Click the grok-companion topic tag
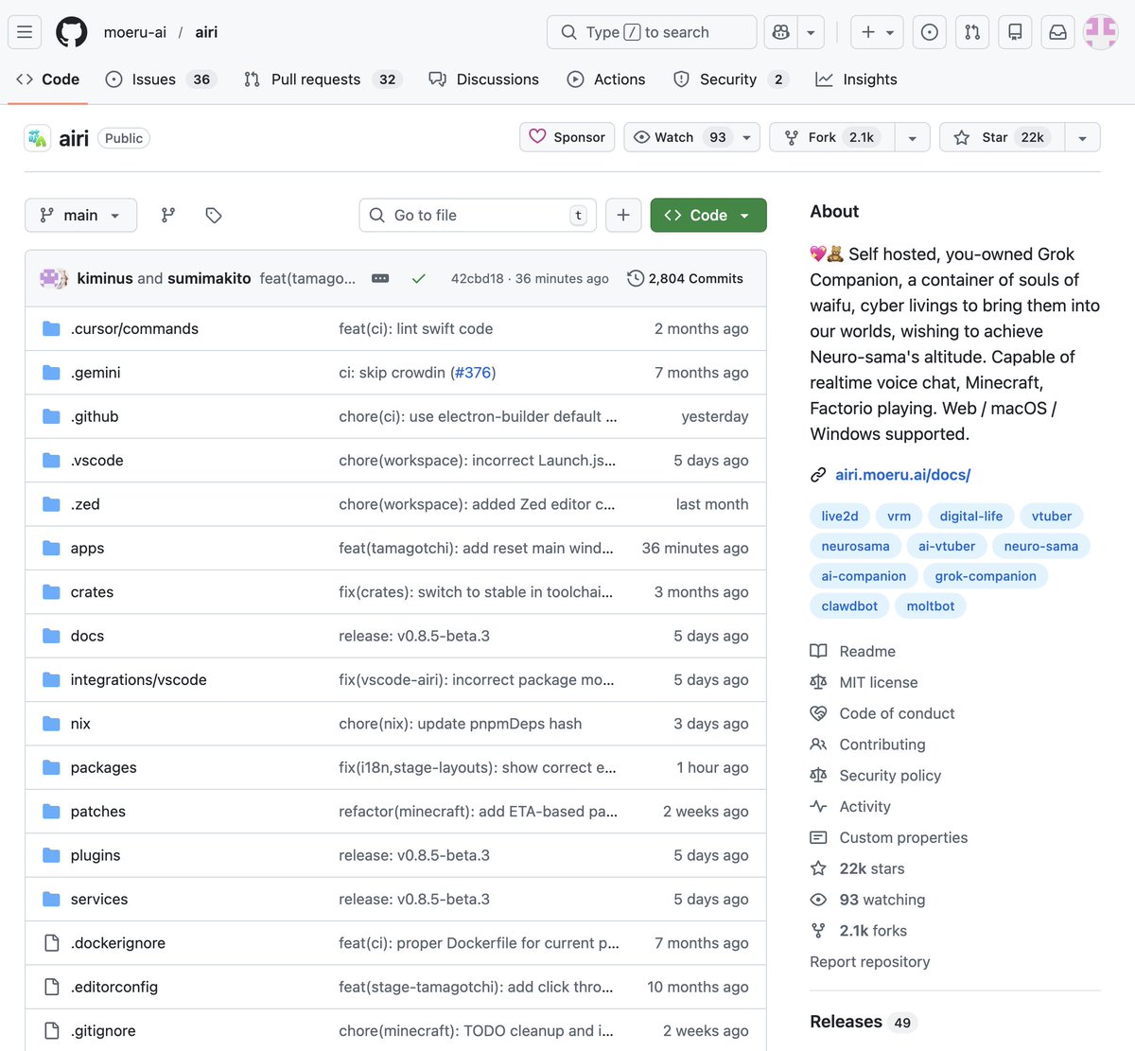This screenshot has width=1135, height=1051. point(986,576)
